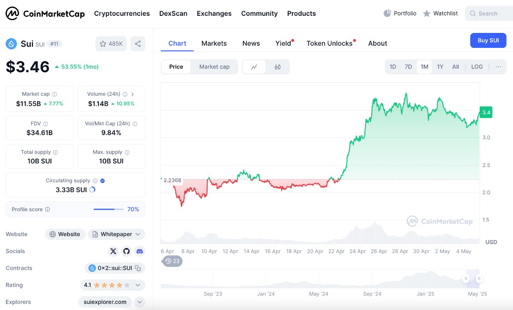Expand the Explorers list chevron
513x310 pixels.
pos(140,302)
